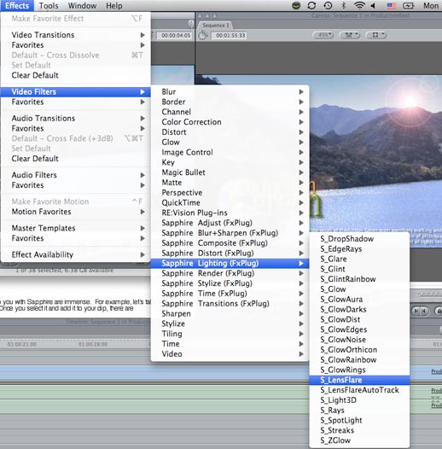Open Sapphire Composite (FxPlug) submenu
The height and width of the screenshot is (449, 442).
pos(230,243)
